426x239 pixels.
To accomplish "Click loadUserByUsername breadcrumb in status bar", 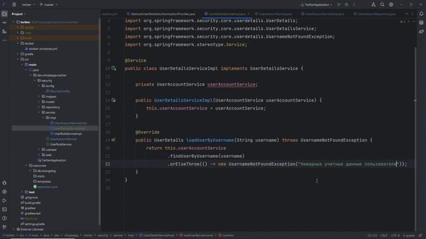I will click(x=196, y=236).
